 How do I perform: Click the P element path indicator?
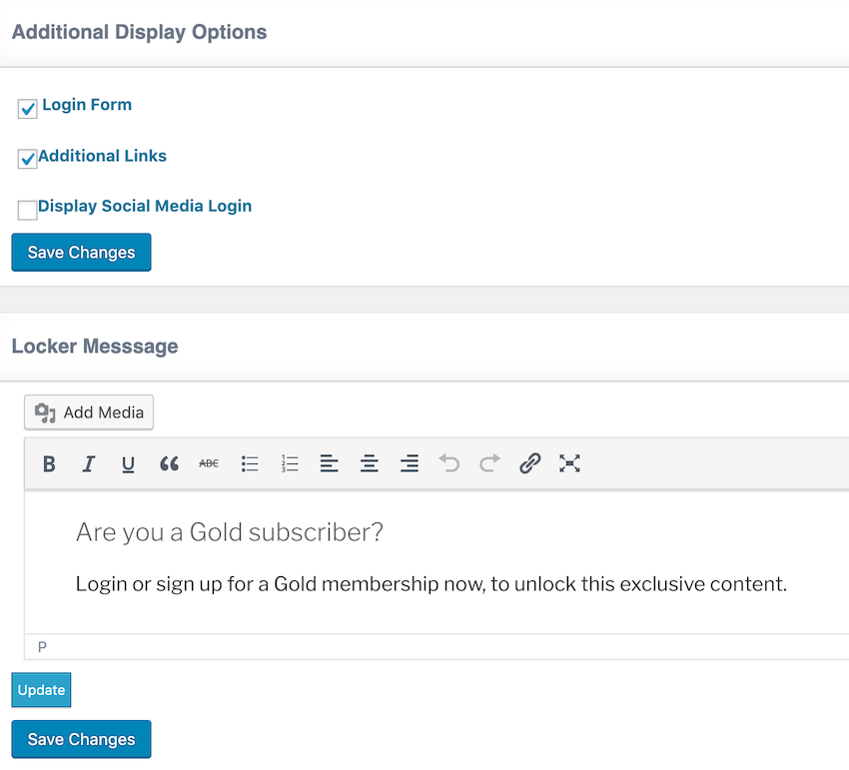(42, 647)
